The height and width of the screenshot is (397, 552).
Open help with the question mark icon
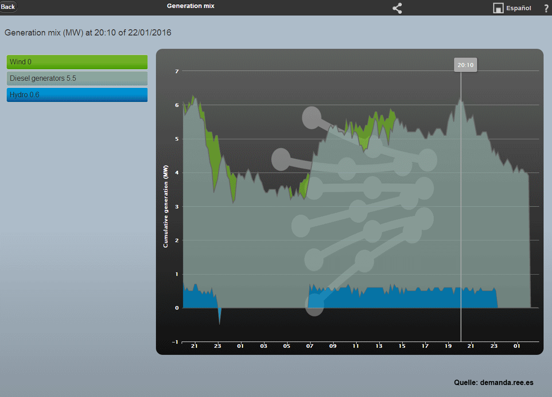click(546, 8)
